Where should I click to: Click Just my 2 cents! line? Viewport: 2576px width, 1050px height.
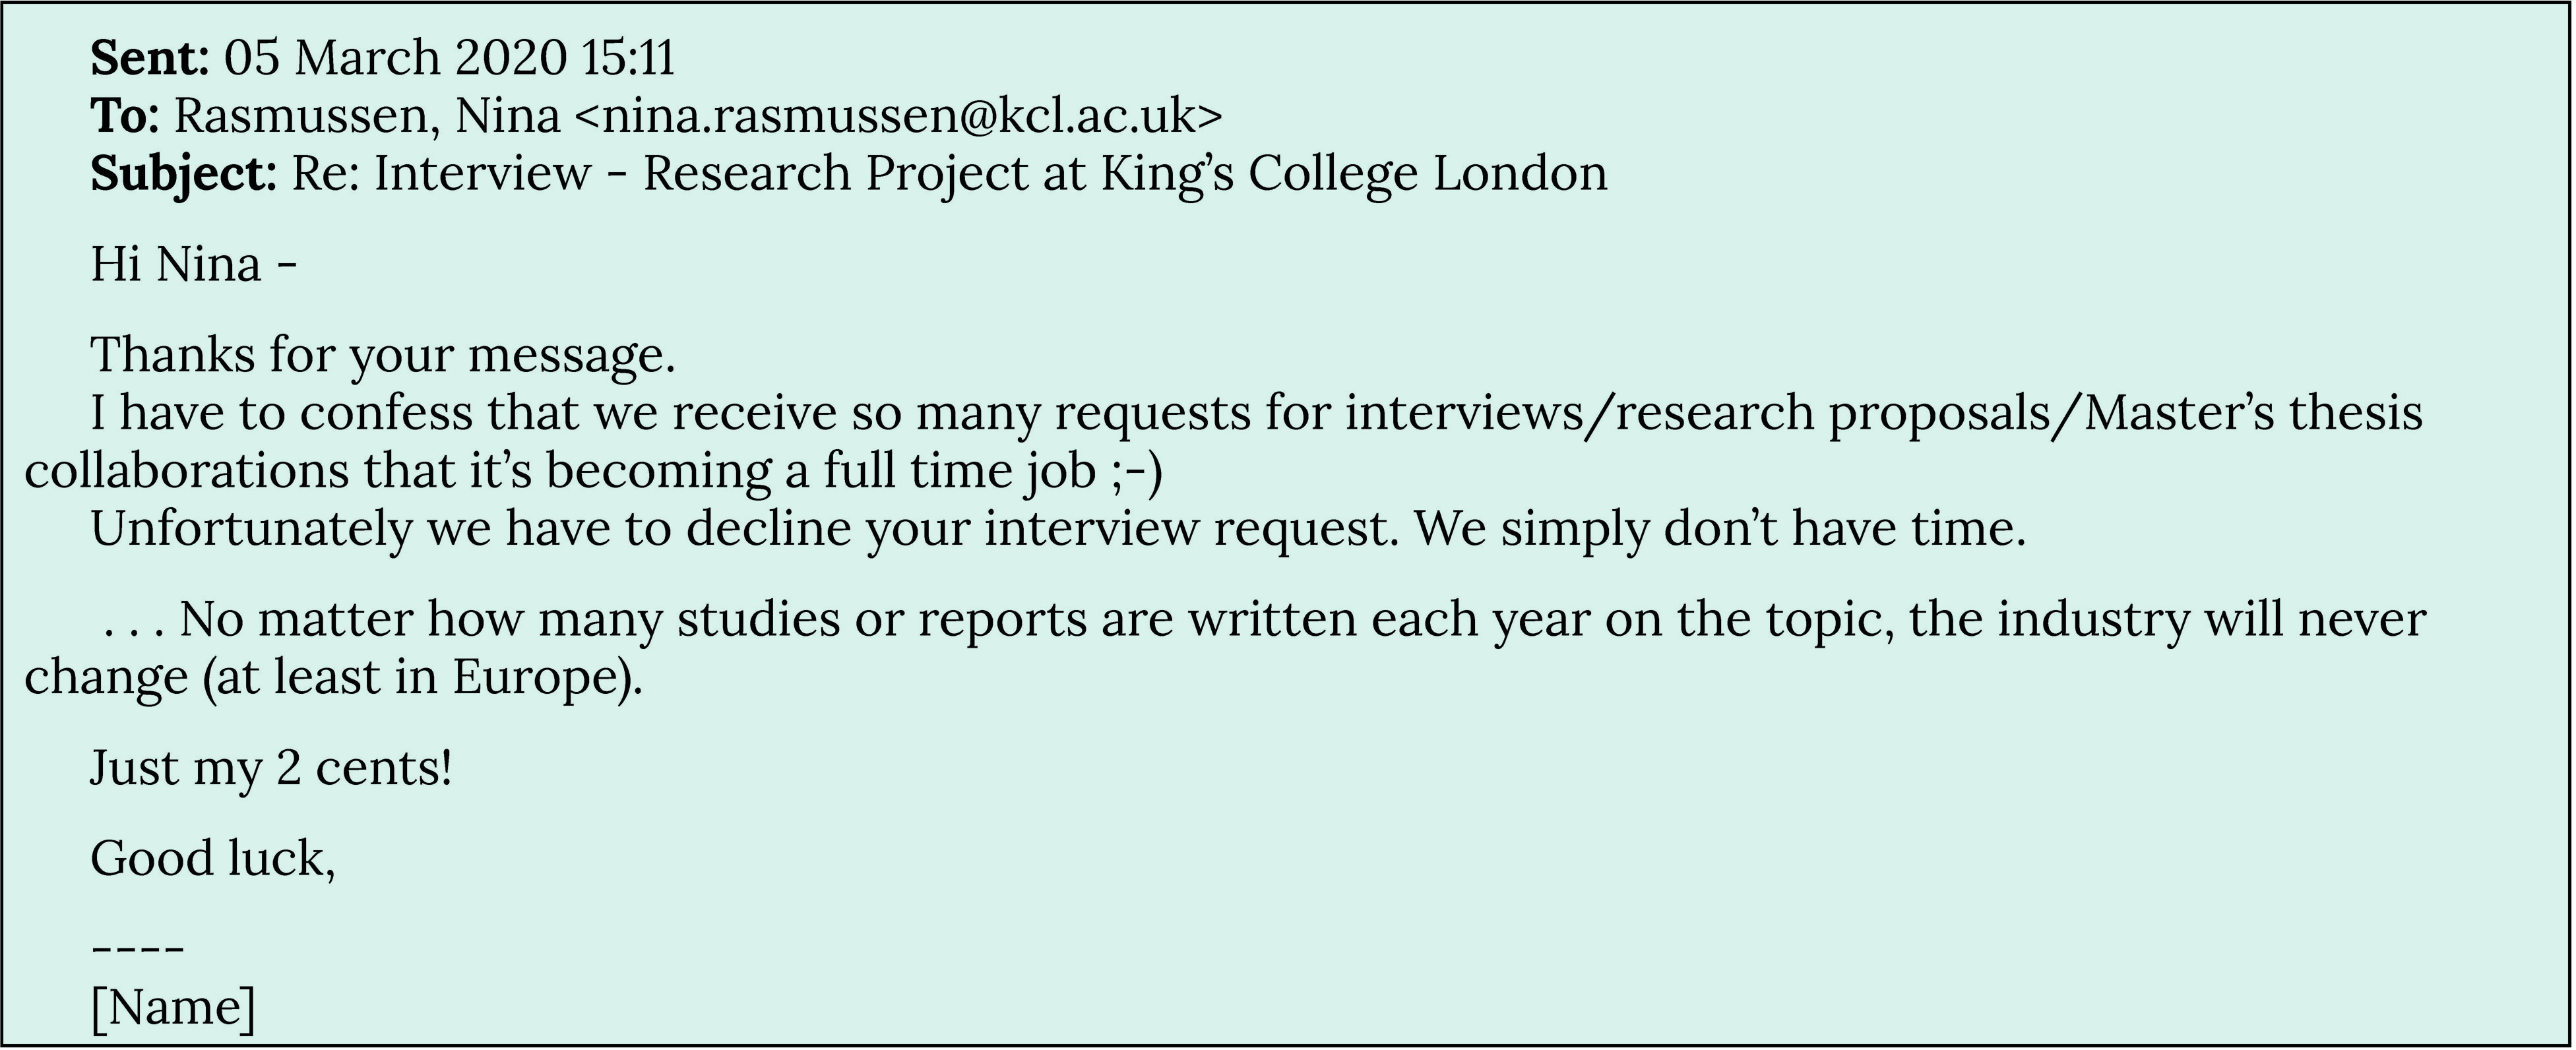pos(271,769)
